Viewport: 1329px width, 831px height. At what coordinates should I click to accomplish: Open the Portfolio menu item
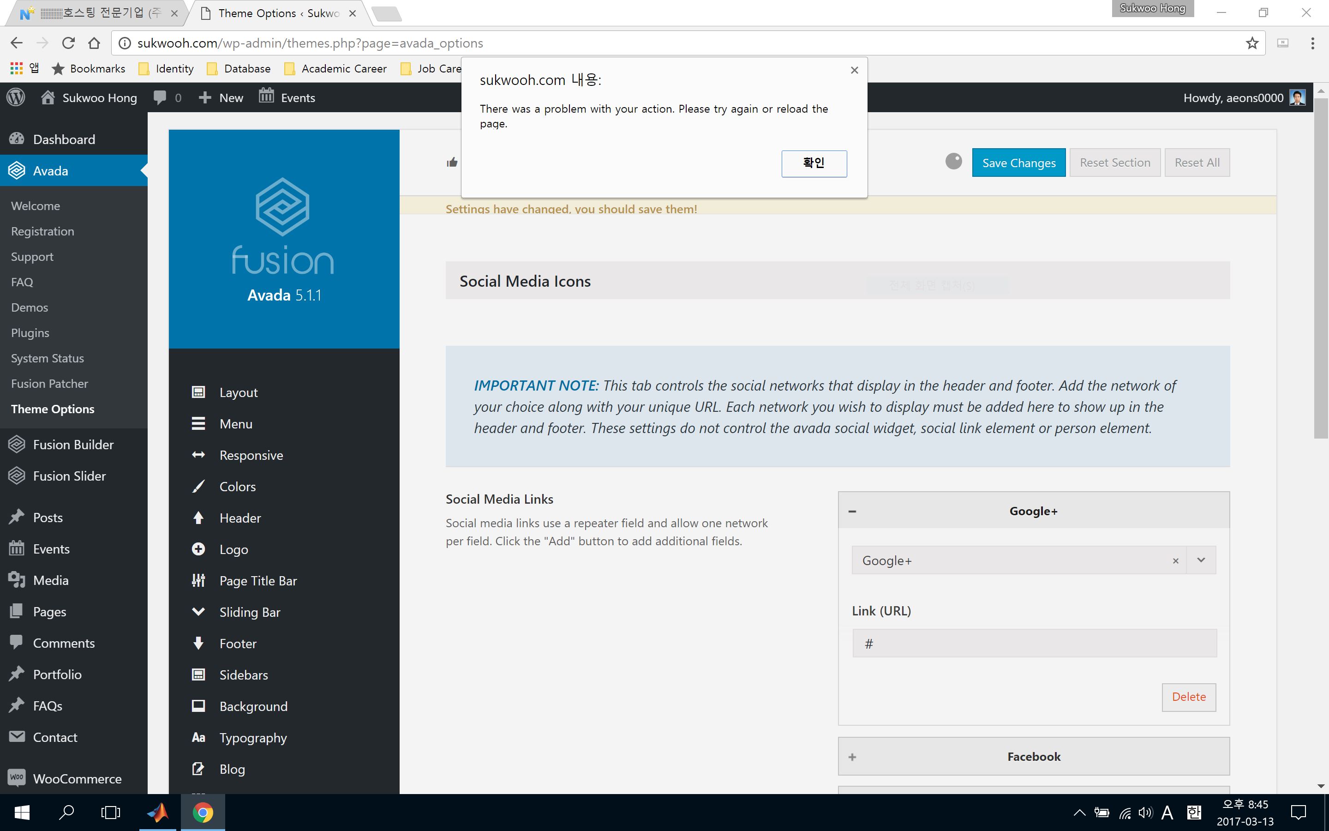73,674
